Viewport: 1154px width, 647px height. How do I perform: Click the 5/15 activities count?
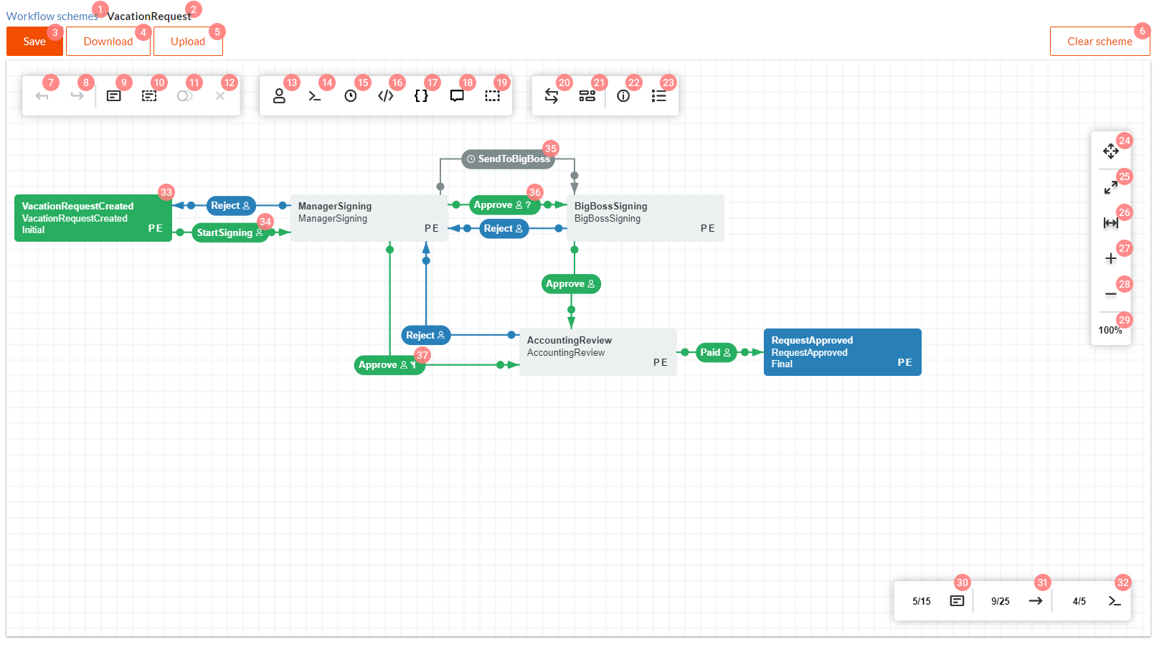[x=922, y=601]
